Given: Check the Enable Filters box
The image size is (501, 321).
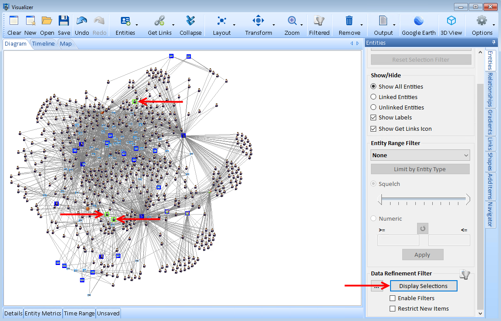Looking at the screenshot, I should pyautogui.click(x=392, y=298).
